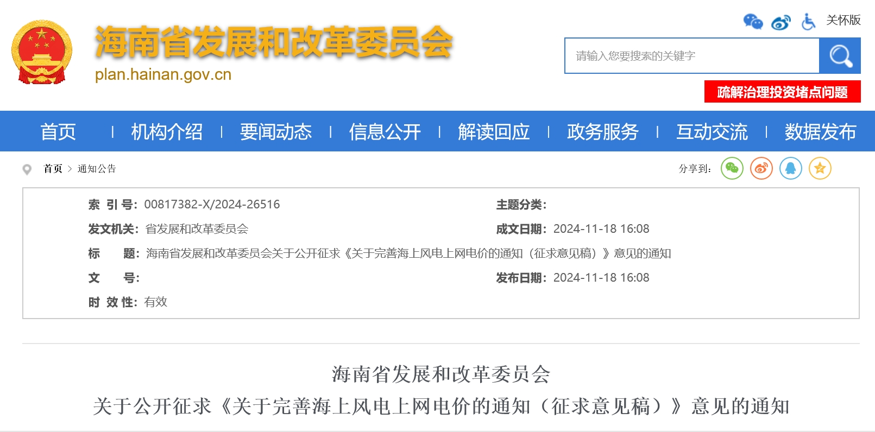Click the 关怀版 accessibility mode link
This screenshot has height=432, width=875.
pyautogui.click(x=843, y=20)
